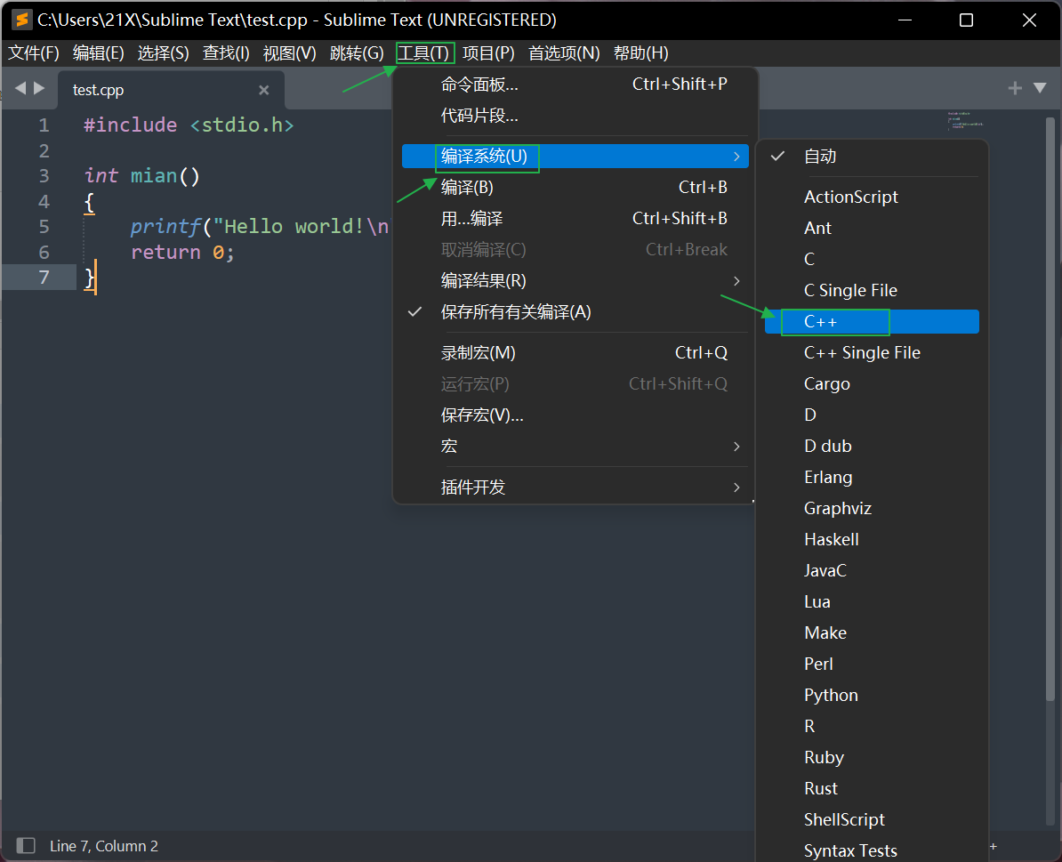Select Perl build system
The height and width of the screenshot is (862, 1062).
point(872,665)
